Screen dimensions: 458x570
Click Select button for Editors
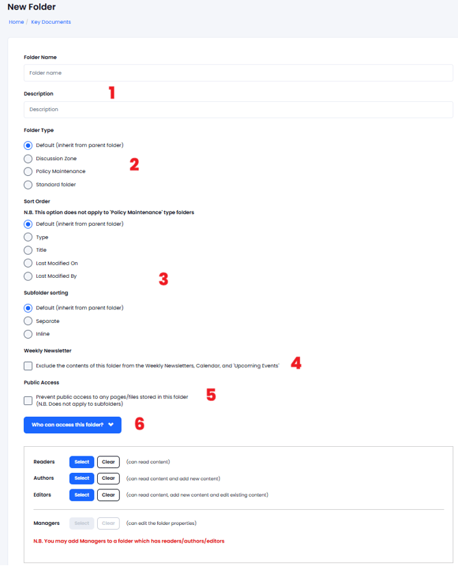[x=82, y=495]
